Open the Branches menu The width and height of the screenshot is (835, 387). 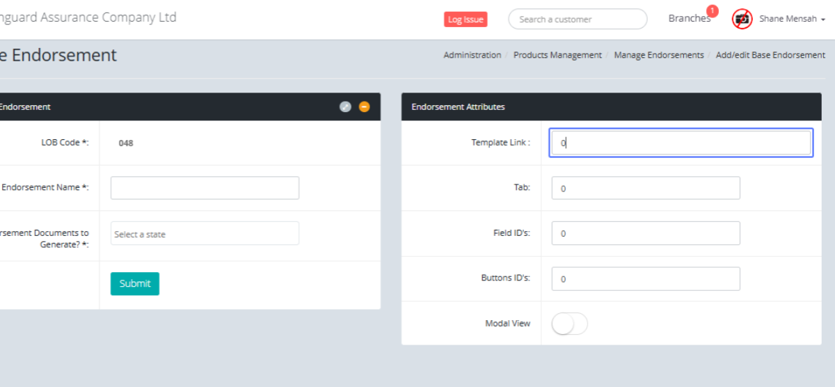pyautogui.click(x=689, y=19)
